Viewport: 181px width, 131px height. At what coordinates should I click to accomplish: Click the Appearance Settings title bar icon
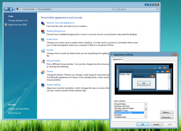coord(112,54)
